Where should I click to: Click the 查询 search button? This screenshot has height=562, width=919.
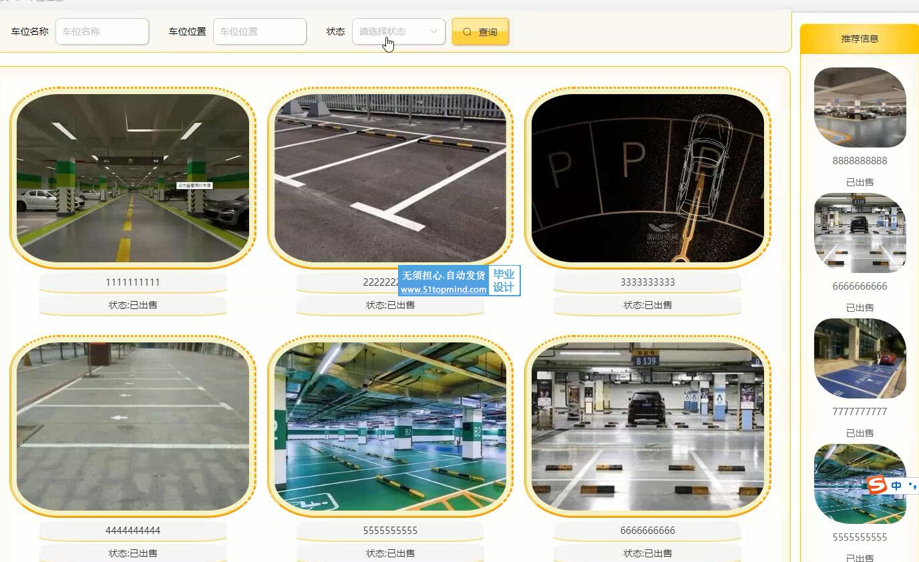pyautogui.click(x=480, y=31)
